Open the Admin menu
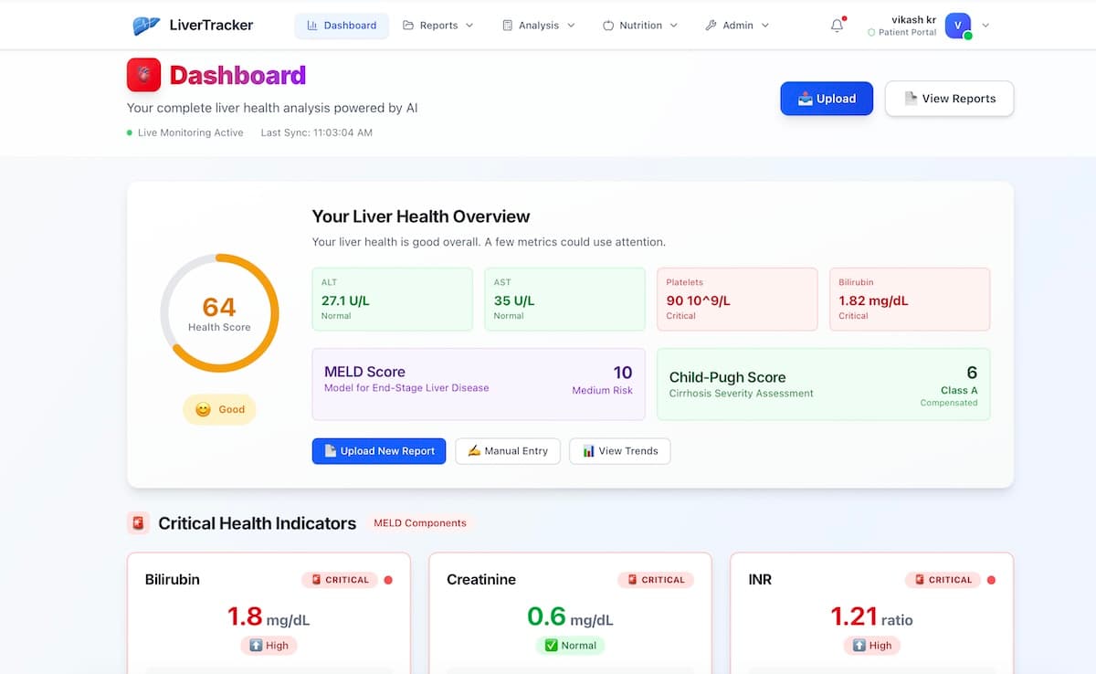This screenshot has width=1096, height=674. click(736, 25)
